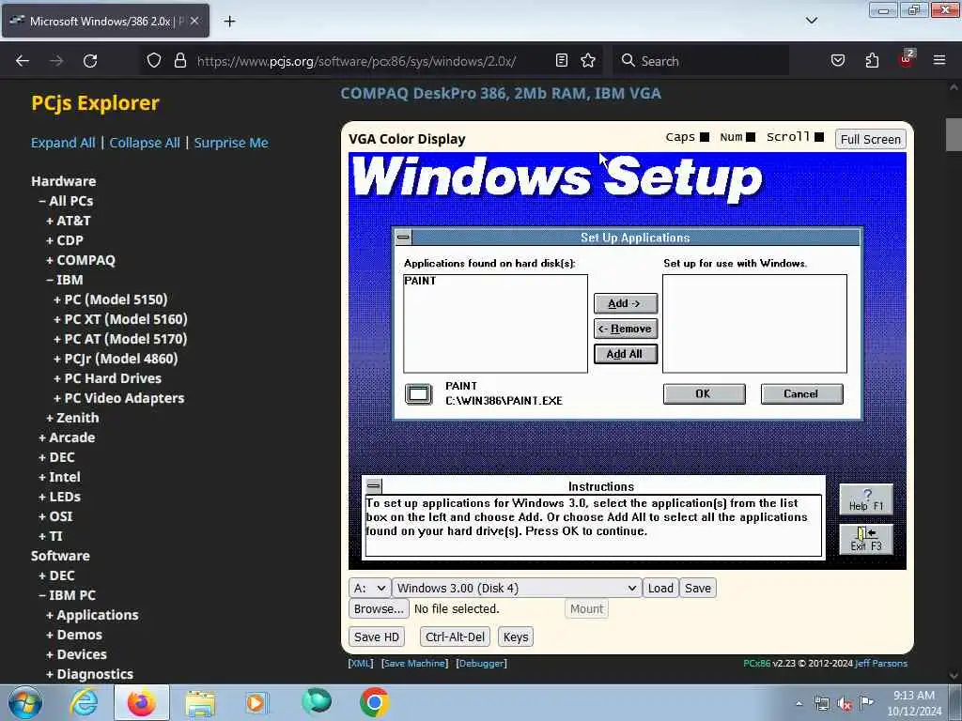Open the [XML] link
The image size is (962, 721).
tap(360, 664)
